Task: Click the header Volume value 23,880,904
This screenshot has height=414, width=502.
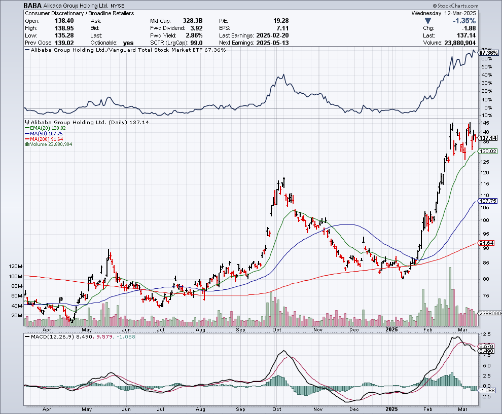Action: [460, 43]
